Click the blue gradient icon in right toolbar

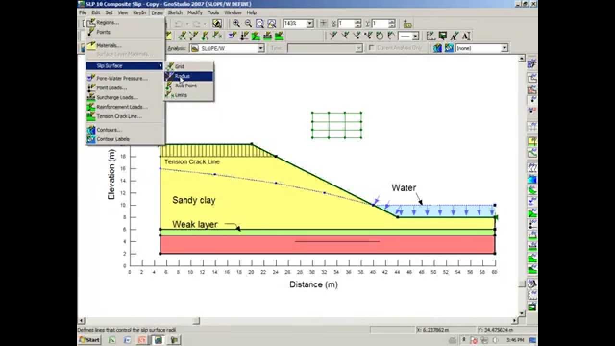(x=532, y=179)
